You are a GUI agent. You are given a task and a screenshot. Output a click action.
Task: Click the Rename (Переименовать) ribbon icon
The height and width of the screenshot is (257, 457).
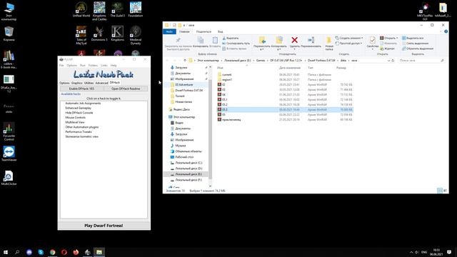[311, 42]
